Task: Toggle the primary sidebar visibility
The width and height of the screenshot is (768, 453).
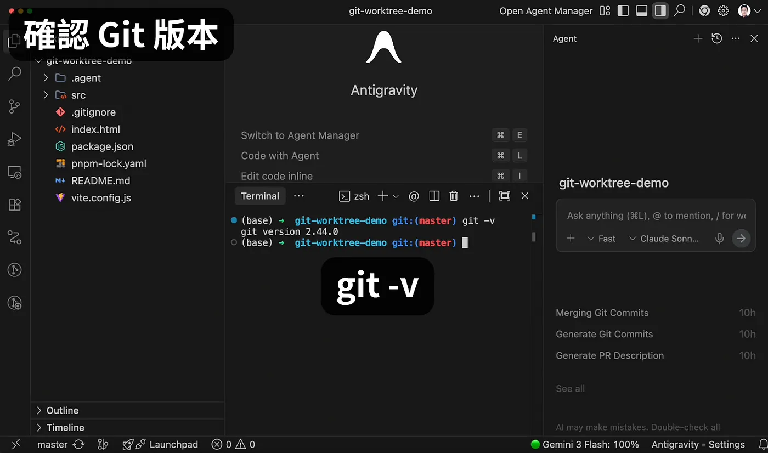Action: [623, 11]
